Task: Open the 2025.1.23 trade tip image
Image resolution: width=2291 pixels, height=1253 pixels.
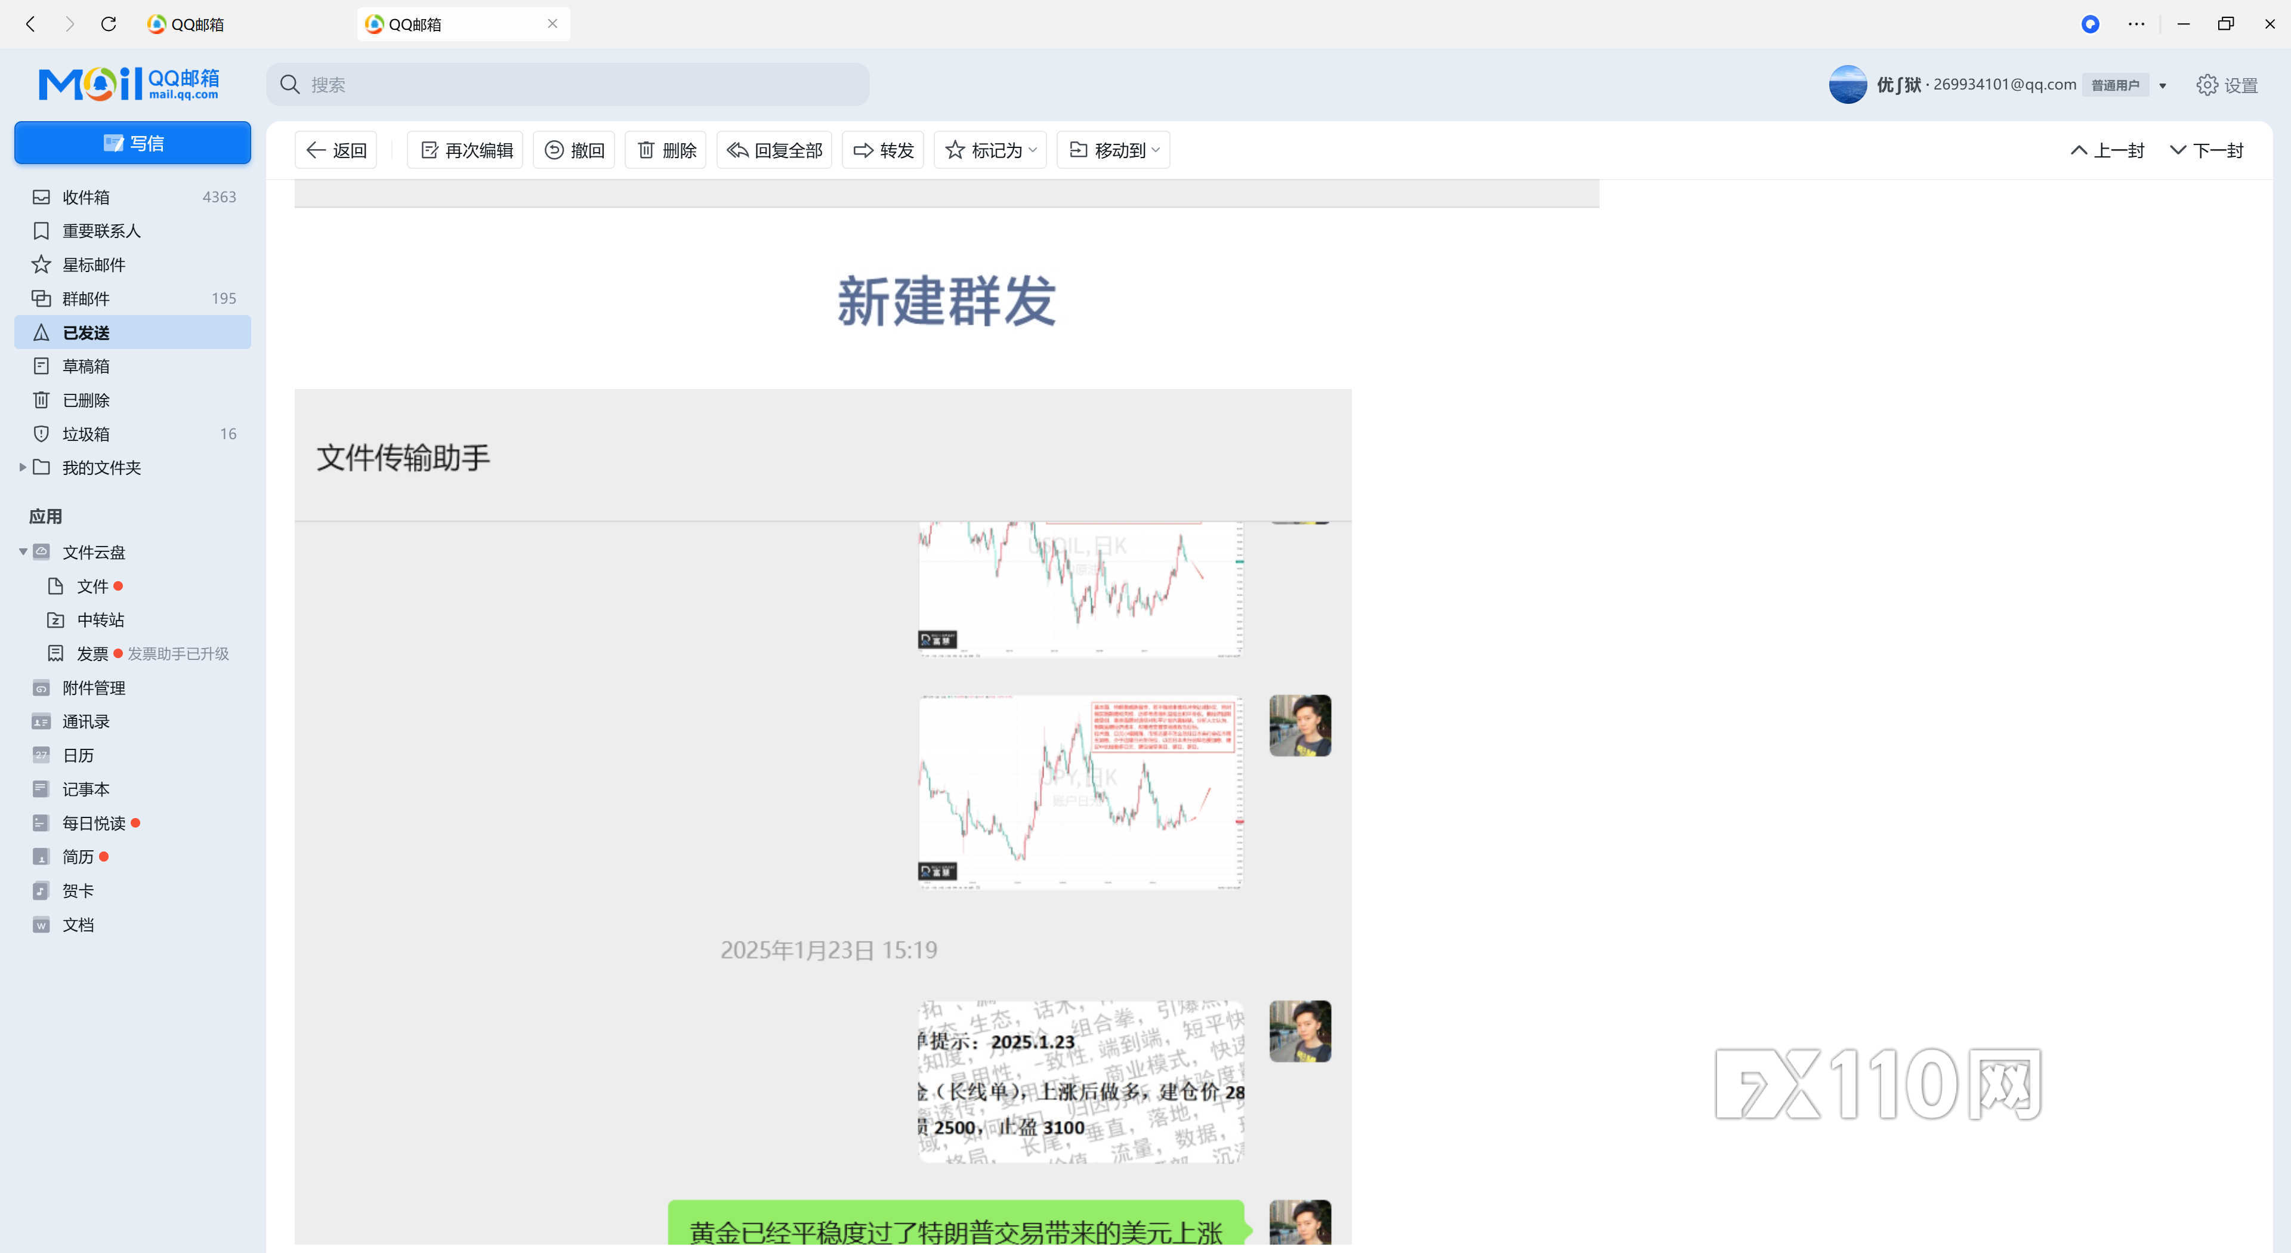Action: [x=1080, y=1081]
